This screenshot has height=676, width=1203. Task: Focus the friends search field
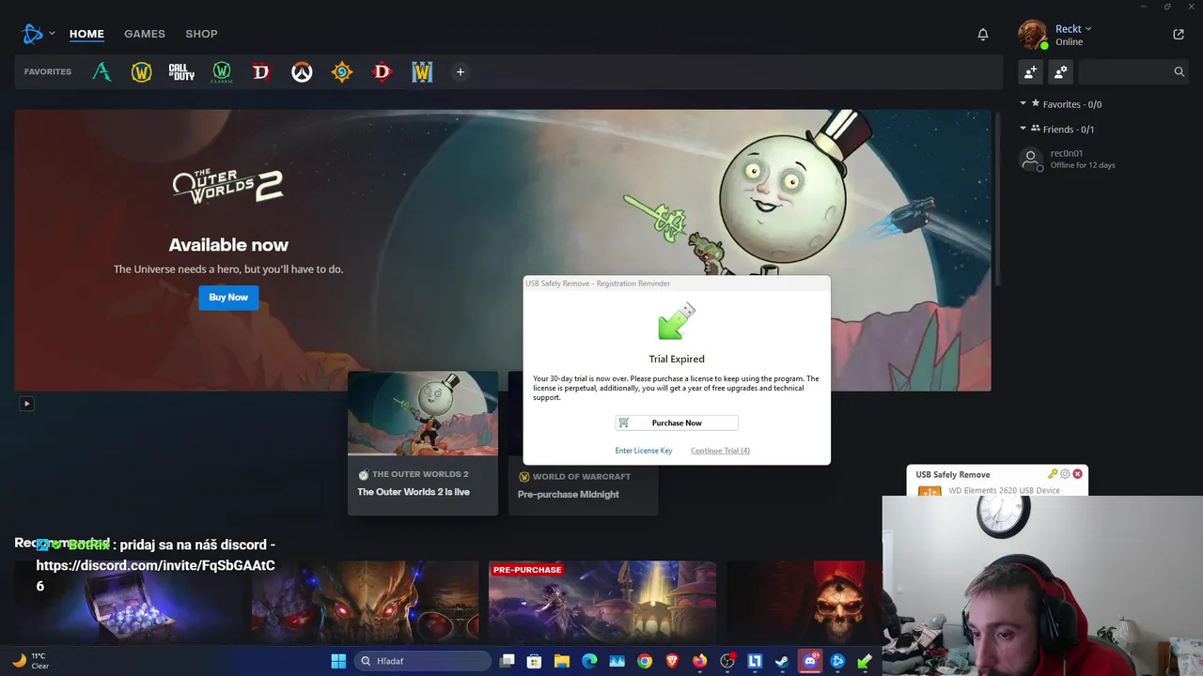point(1133,71)
